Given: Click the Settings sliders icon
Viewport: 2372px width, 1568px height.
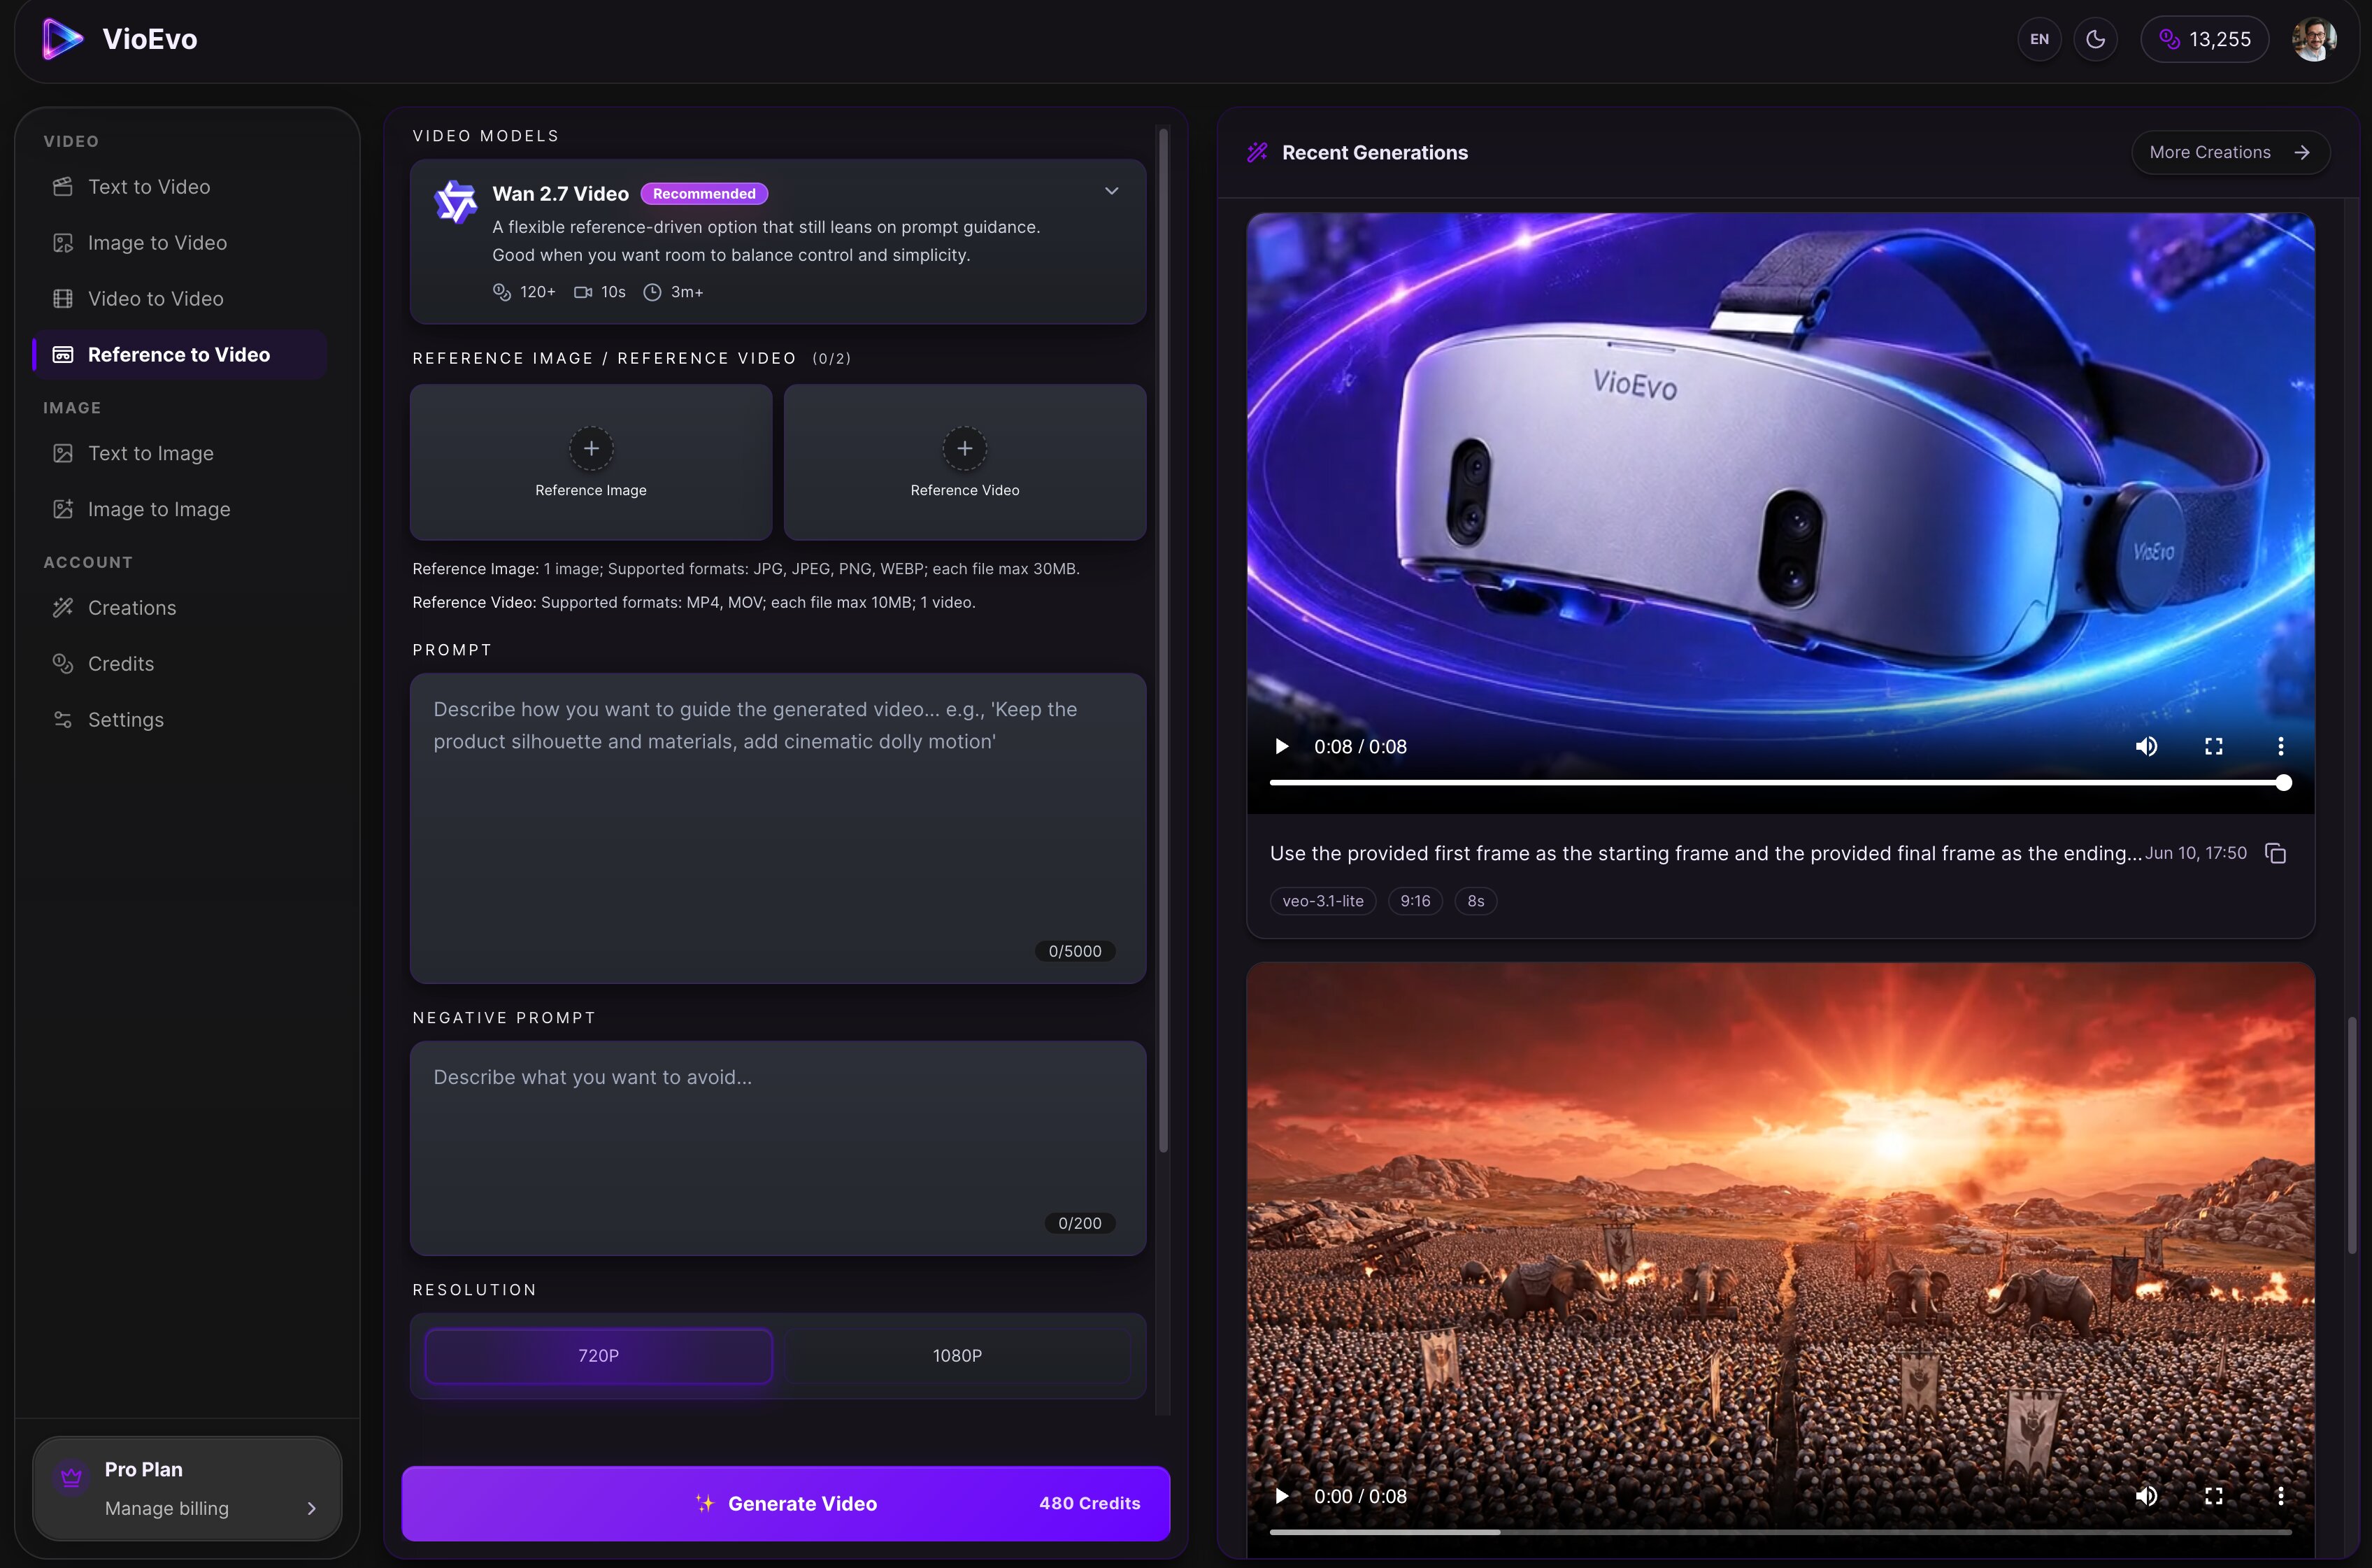Looking at the screenshot, I should click(63, 720).
